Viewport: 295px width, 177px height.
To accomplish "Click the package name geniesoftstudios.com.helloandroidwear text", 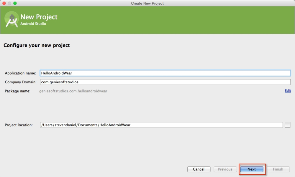I will 73,91.
